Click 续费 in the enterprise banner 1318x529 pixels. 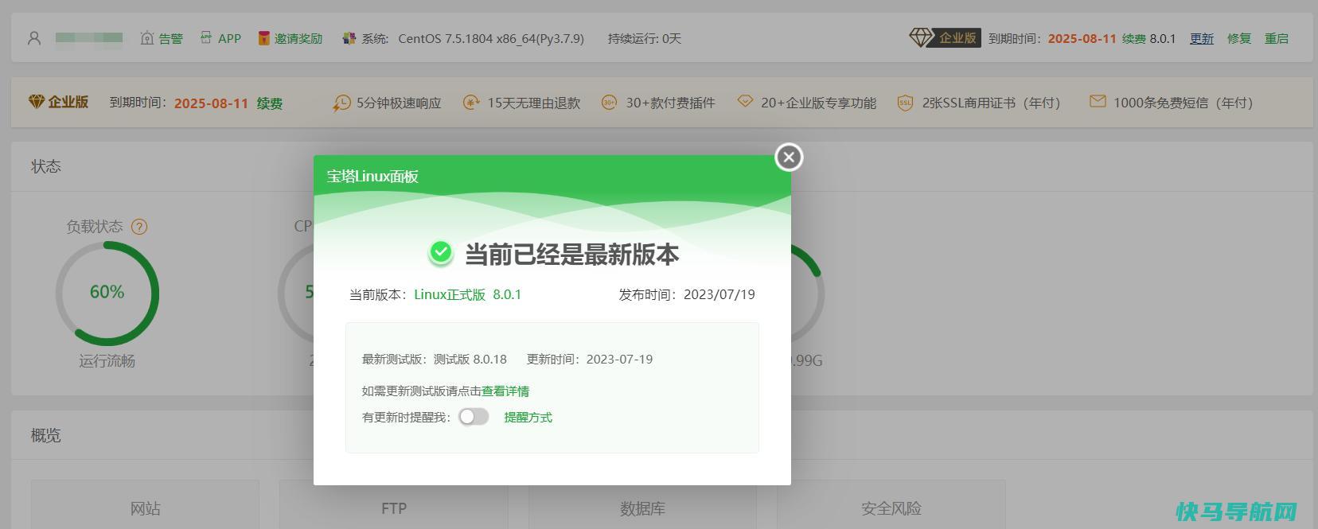click(270, 103)
